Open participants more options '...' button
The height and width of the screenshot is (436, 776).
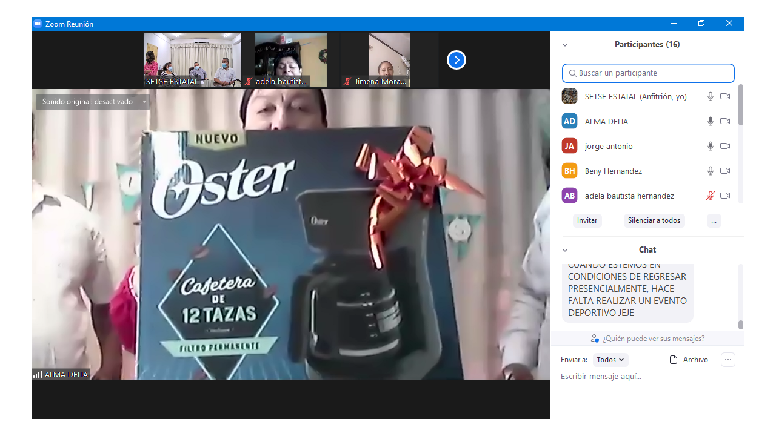(x=714, y=220)
